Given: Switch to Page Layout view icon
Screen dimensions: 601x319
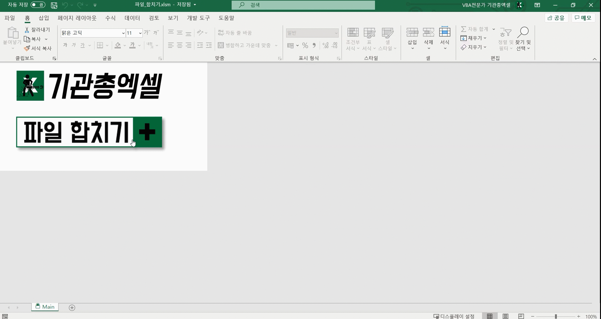Looking at the screenshot, I should click(x=506, y=316).
